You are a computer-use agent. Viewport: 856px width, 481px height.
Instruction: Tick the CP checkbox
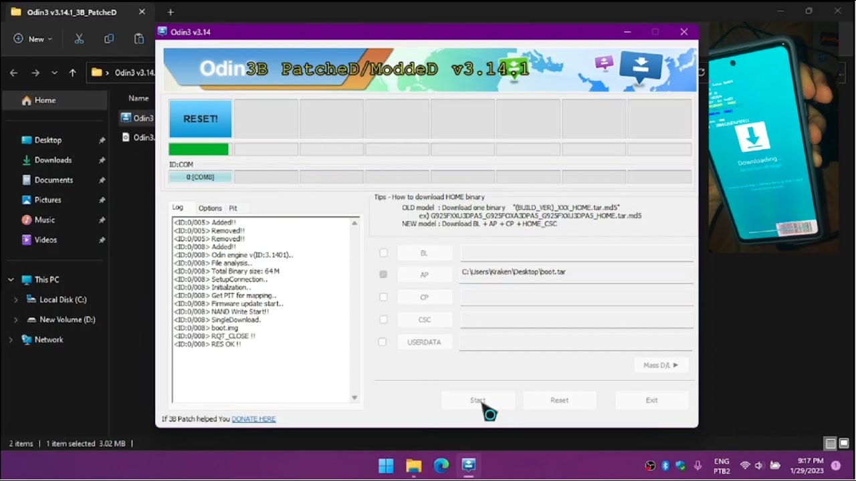pyautogui.click(x=383, y=297)
